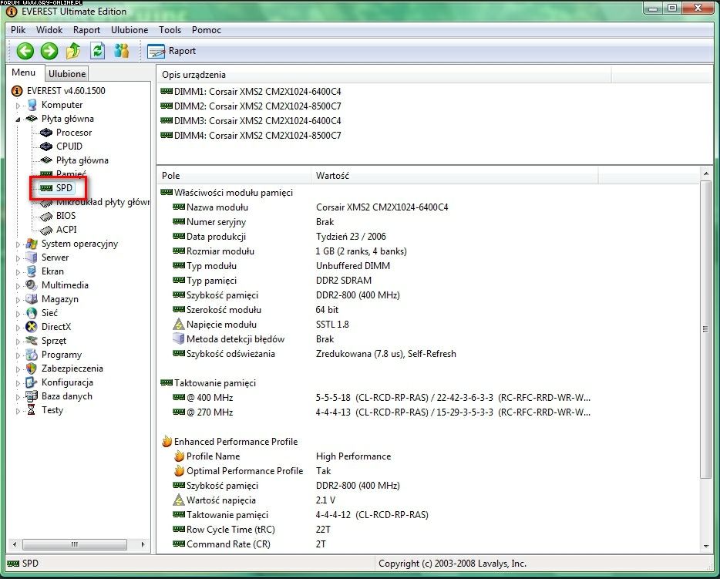Expand the Komputer tree node
Viewport: 720px width, 579px height.
click(x=19, y=106)
